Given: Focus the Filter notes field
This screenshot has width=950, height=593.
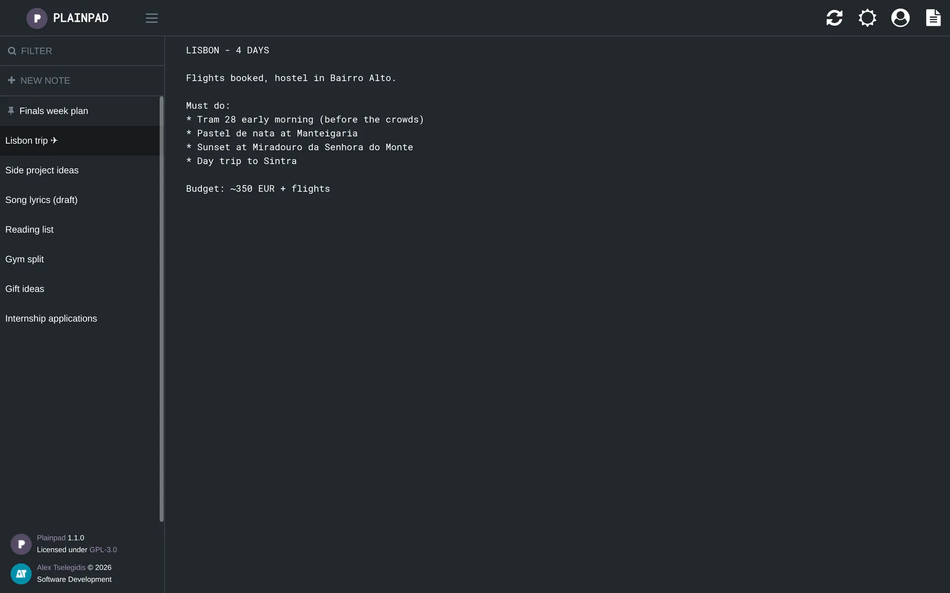Looking at the screenshot, I should click(x=82, y=51).
